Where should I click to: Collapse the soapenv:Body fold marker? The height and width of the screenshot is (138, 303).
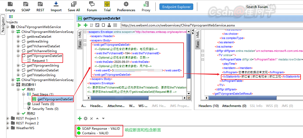pos(85,40)
